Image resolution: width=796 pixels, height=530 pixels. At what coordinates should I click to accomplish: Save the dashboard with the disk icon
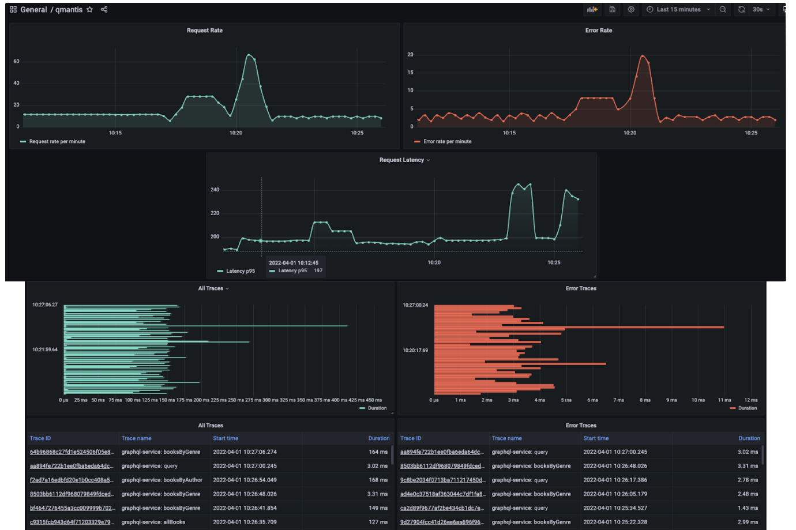tap(612, 9)
